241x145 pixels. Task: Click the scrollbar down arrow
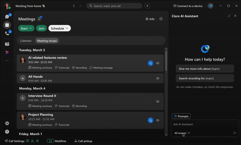pyautogui.click(x=166, y=135)
